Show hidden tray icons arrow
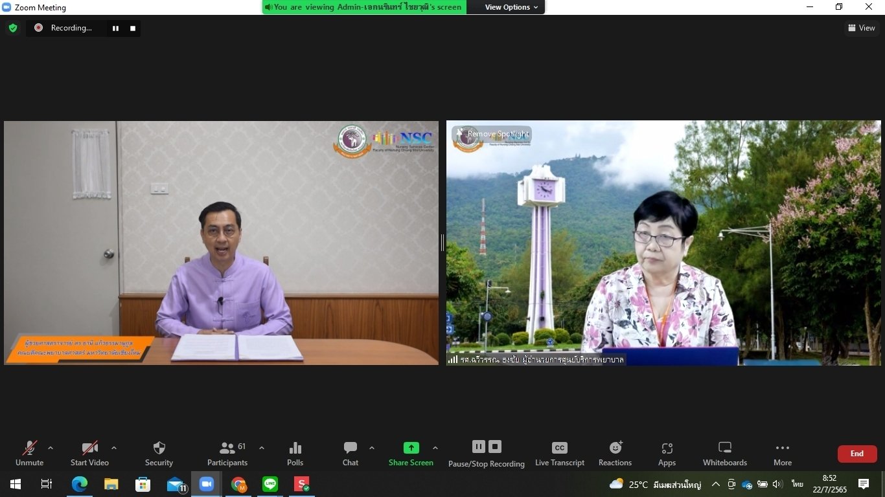The width and height of the screenshot is (885, 497). tap(716, 484)
